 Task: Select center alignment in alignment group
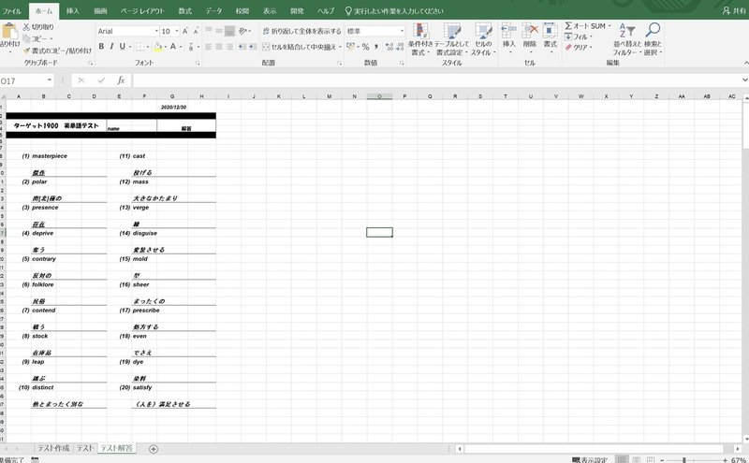click(x=219, y=47)
